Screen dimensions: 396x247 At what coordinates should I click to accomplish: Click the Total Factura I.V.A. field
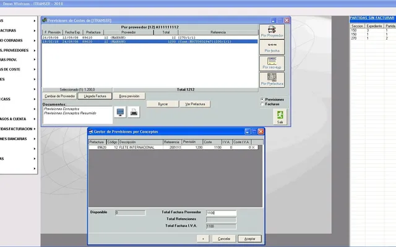click(222, 227)
